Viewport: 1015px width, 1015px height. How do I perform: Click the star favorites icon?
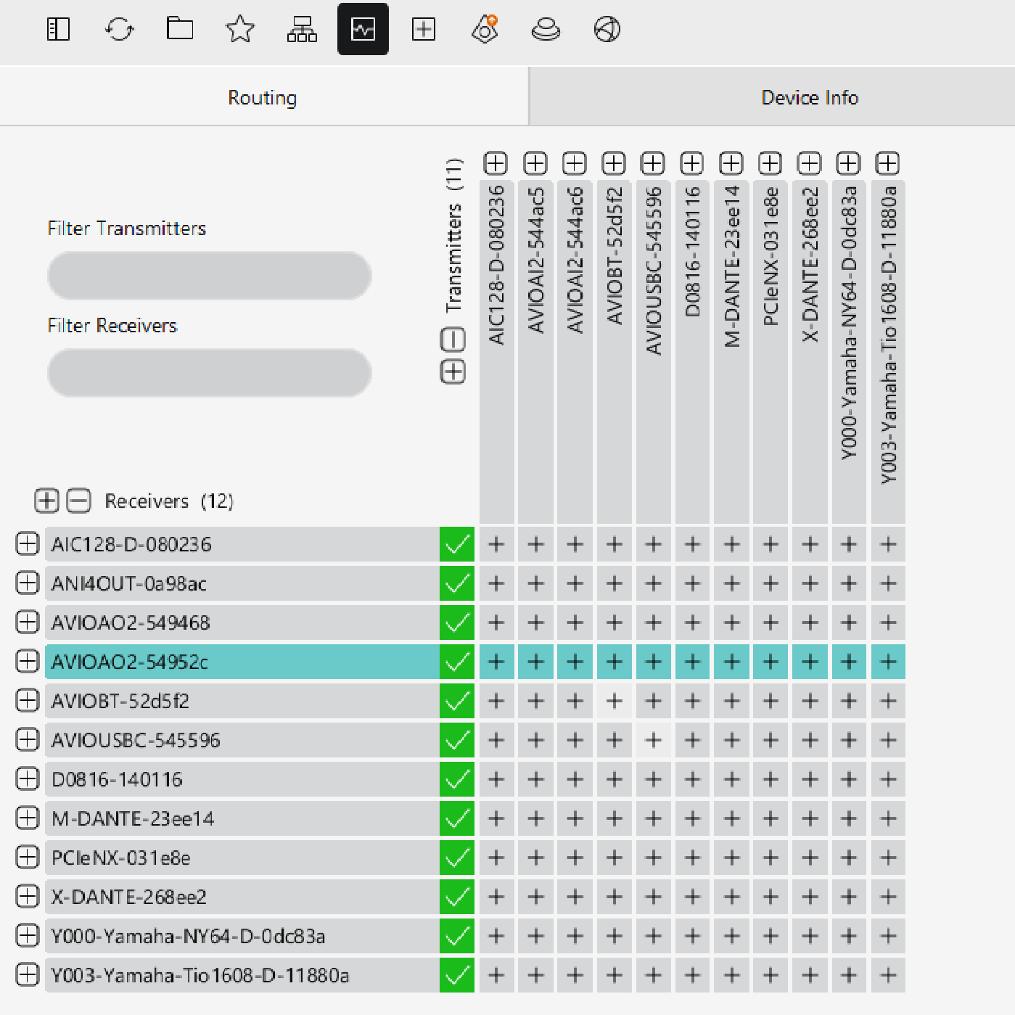[240, 30]
